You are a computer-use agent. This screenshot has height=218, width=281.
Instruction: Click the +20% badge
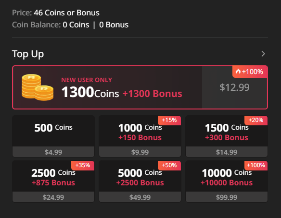tap(256, 121)
